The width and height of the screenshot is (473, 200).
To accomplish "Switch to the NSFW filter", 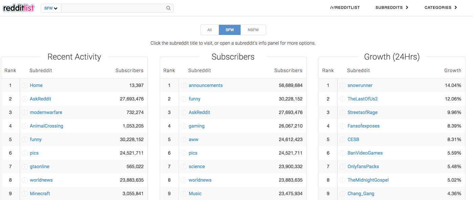I will 253,30.
